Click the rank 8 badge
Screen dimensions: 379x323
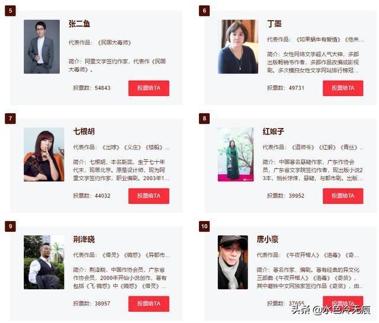[x=204, y=119]
